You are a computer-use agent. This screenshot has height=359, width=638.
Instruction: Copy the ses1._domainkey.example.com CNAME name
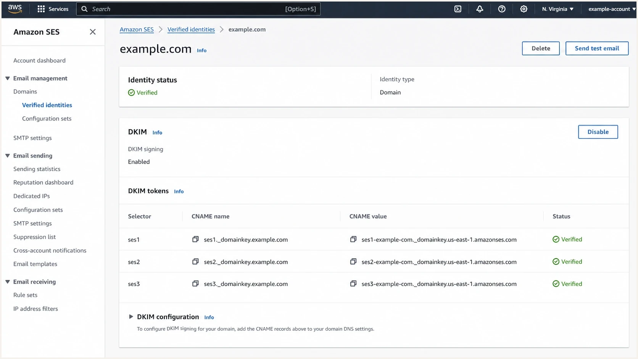(x=195, y=240)
